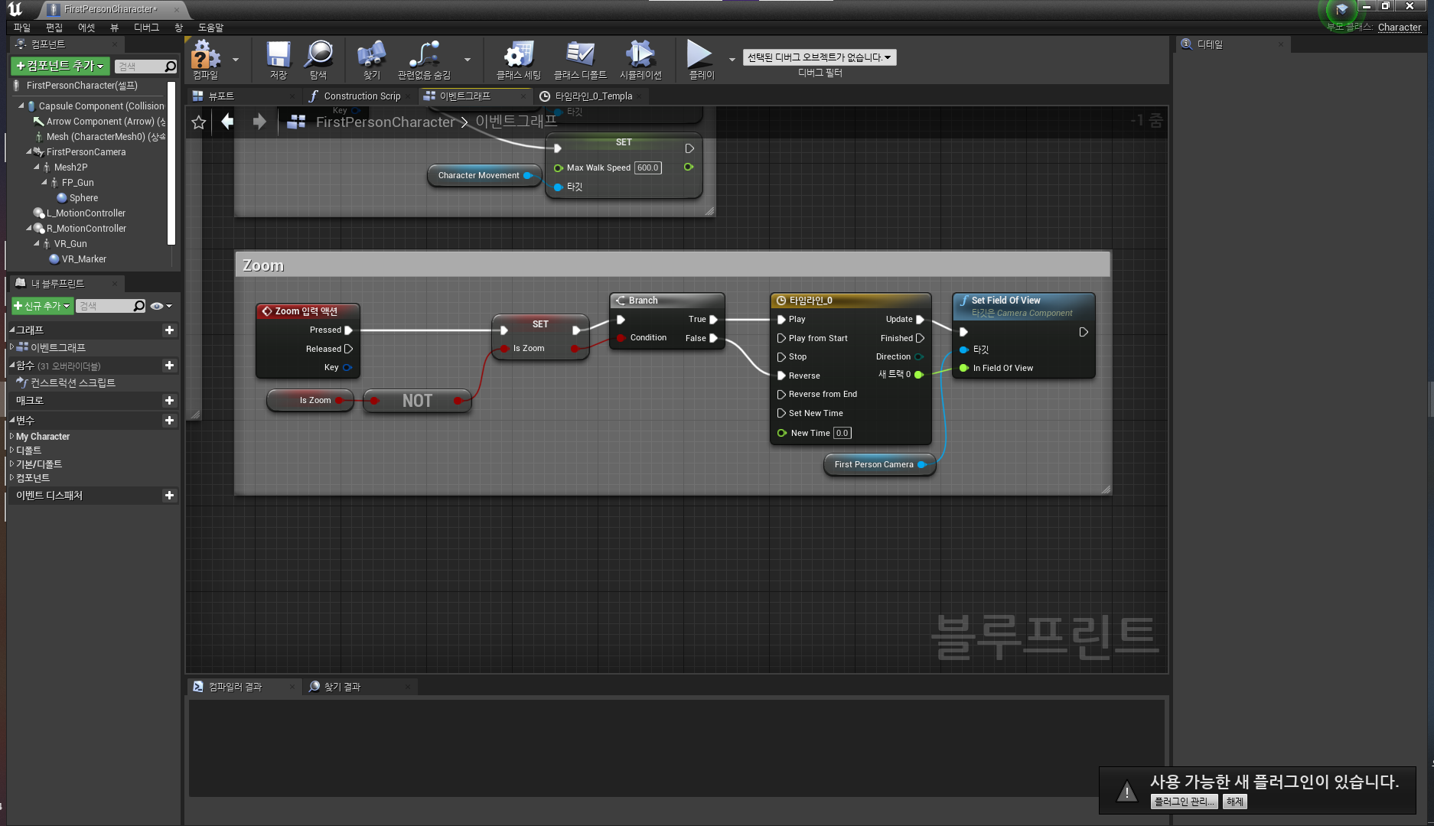Screen dimensions: 1434x826
Task: Click the Add New (신규 추가) button
Action: tap(42, 306)
